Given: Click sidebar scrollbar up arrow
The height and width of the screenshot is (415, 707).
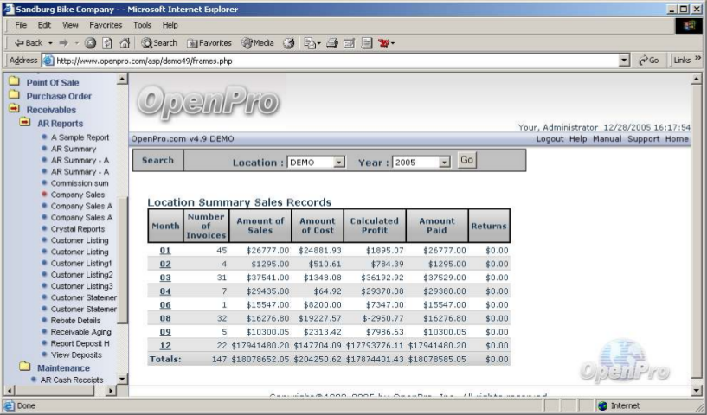Looking at the screenshot, I should point(122,80).
